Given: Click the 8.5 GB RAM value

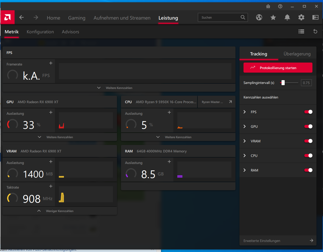Looking at the screenshot, I should click(152, 174).
